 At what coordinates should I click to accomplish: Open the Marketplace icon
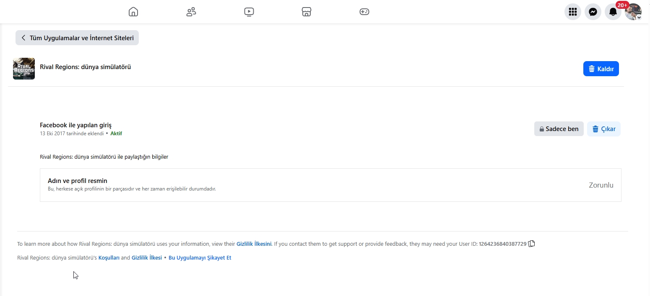(x=307, y=12)
